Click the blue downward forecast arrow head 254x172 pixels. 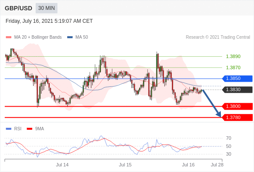[x=219, y=114]
